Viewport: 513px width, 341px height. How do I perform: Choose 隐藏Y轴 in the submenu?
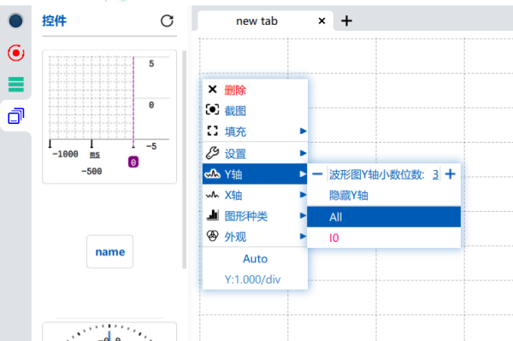click(384, 195)
